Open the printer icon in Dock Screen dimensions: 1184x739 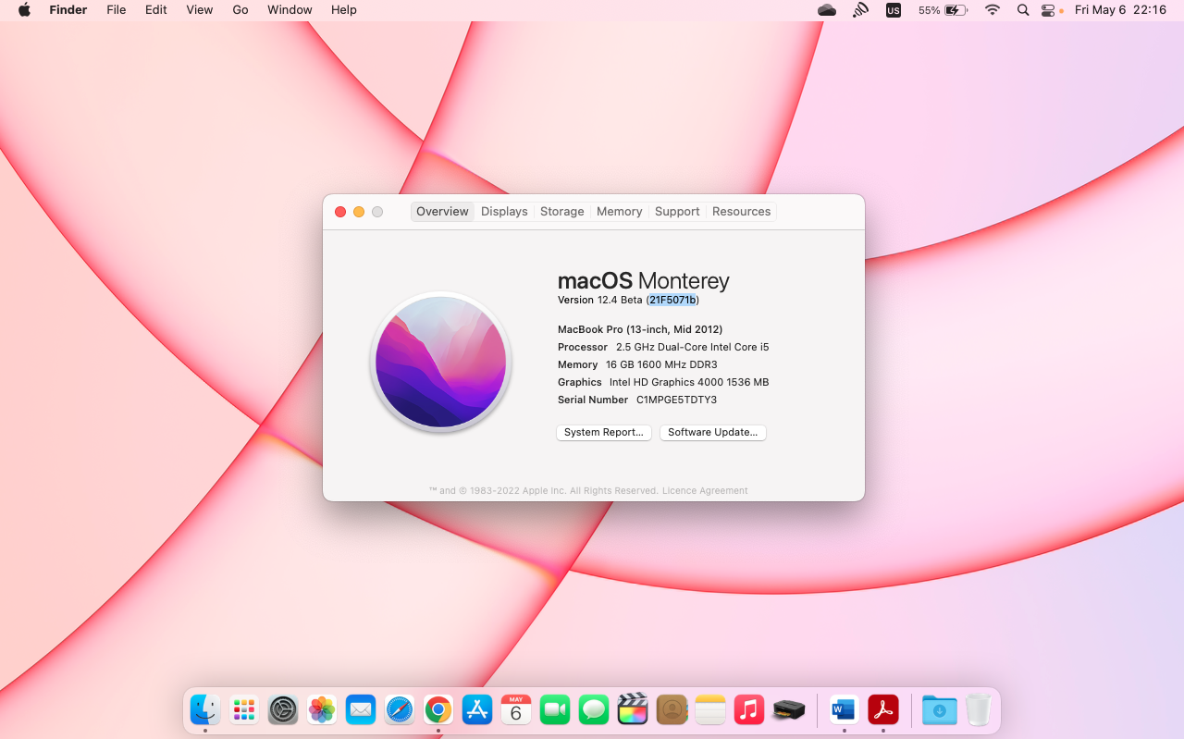tap(788, 710)
